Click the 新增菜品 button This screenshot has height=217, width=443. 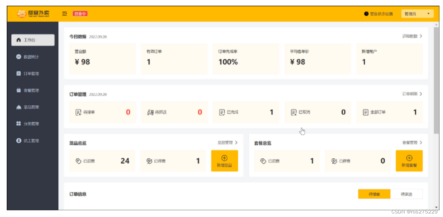coord(224,161)
